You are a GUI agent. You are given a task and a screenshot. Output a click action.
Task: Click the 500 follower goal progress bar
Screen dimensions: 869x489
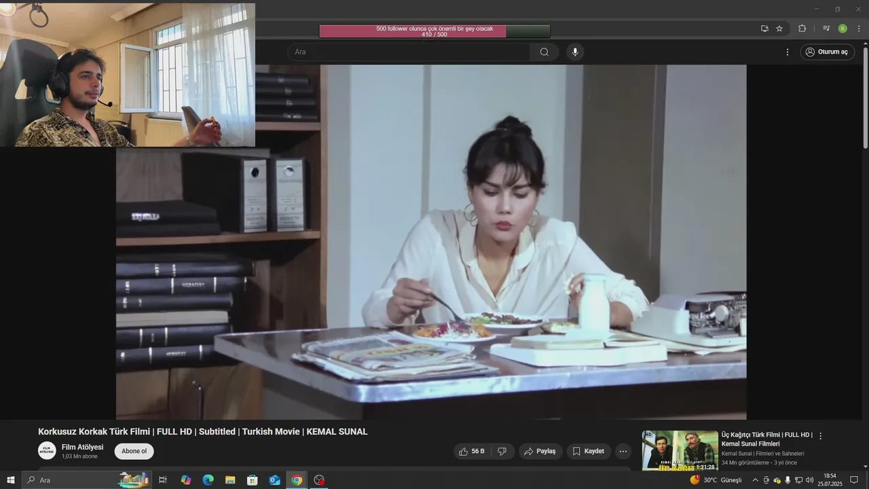434,31
